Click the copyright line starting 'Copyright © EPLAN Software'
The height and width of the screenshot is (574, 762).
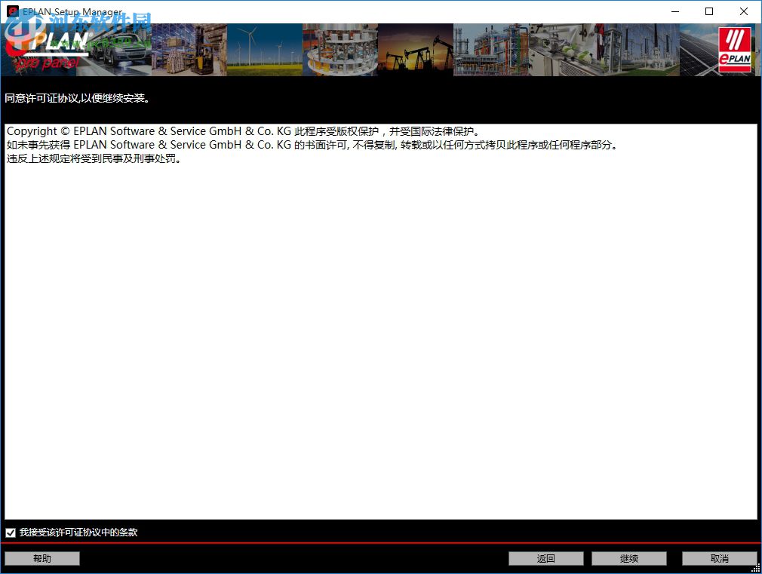[x=244, y=131]
